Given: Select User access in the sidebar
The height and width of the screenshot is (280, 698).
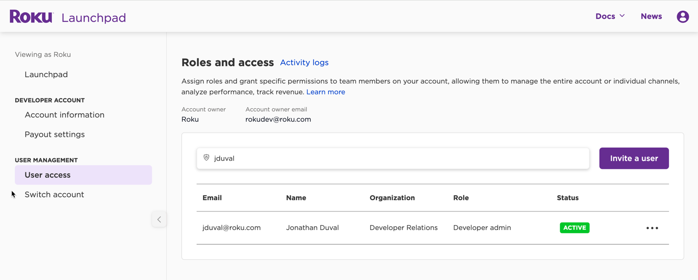Looking at the screenshot, I should [48, 175].
